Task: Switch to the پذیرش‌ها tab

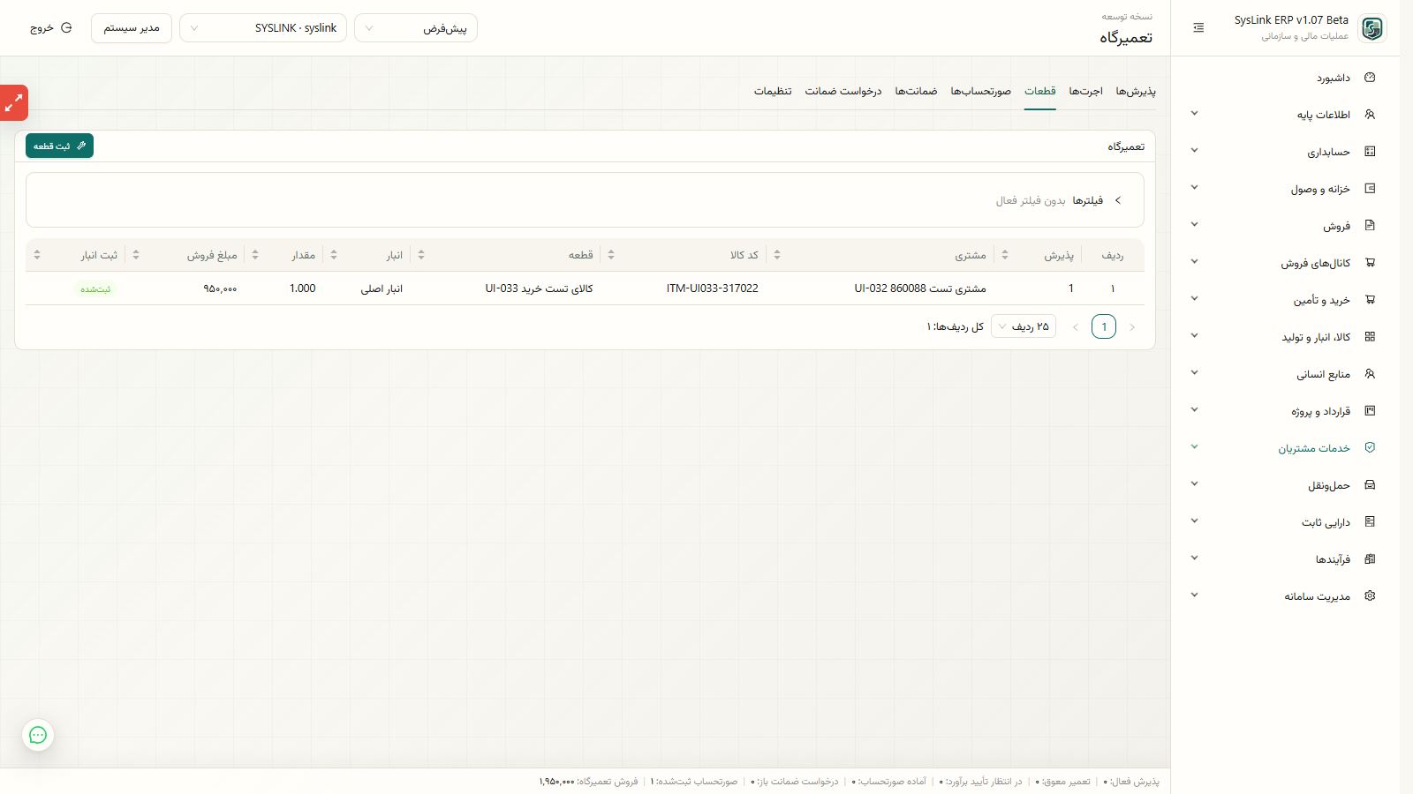Action: tap(1136, 91)
